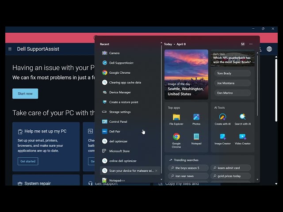Open 'Create a restore point' entry

point(130,102)
